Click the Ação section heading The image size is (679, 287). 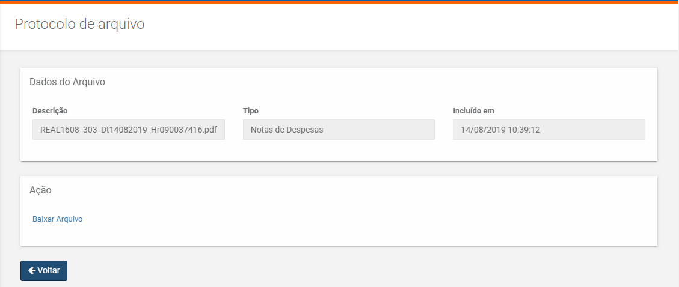pyautogui.click(x=40, y=190)
